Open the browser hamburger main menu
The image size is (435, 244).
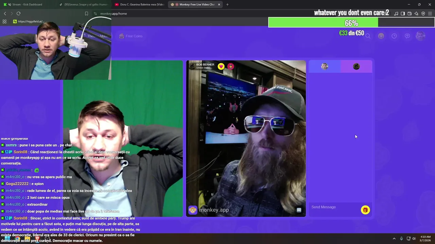coord(430,14)
